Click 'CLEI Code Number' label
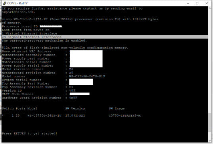213x144 pixels. (18, 94)
